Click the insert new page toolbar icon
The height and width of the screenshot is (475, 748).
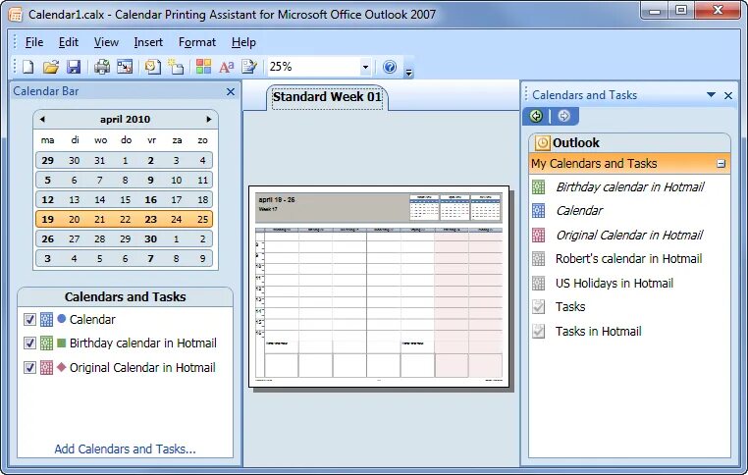(x=176, y=67)
